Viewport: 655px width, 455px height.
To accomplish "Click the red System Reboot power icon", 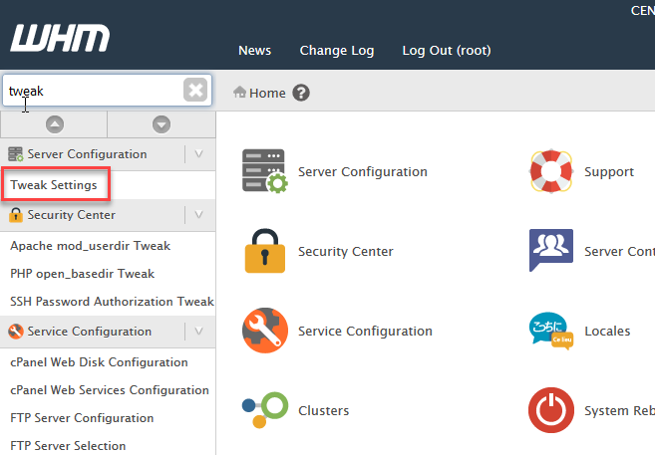I will (550, 410).
